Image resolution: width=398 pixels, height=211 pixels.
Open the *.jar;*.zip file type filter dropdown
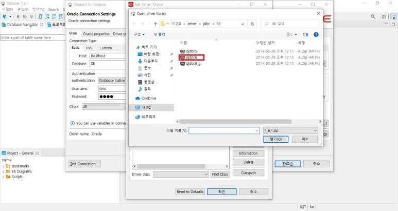[290, 130]
